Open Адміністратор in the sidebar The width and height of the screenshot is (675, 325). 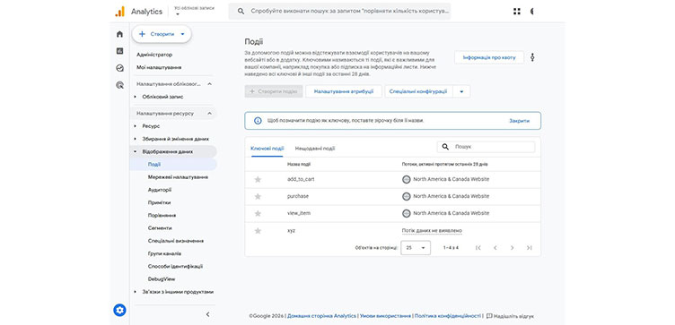154,55
